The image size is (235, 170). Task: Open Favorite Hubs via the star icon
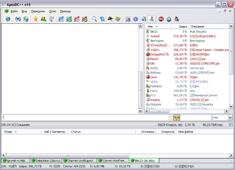[x=35, y=19]
